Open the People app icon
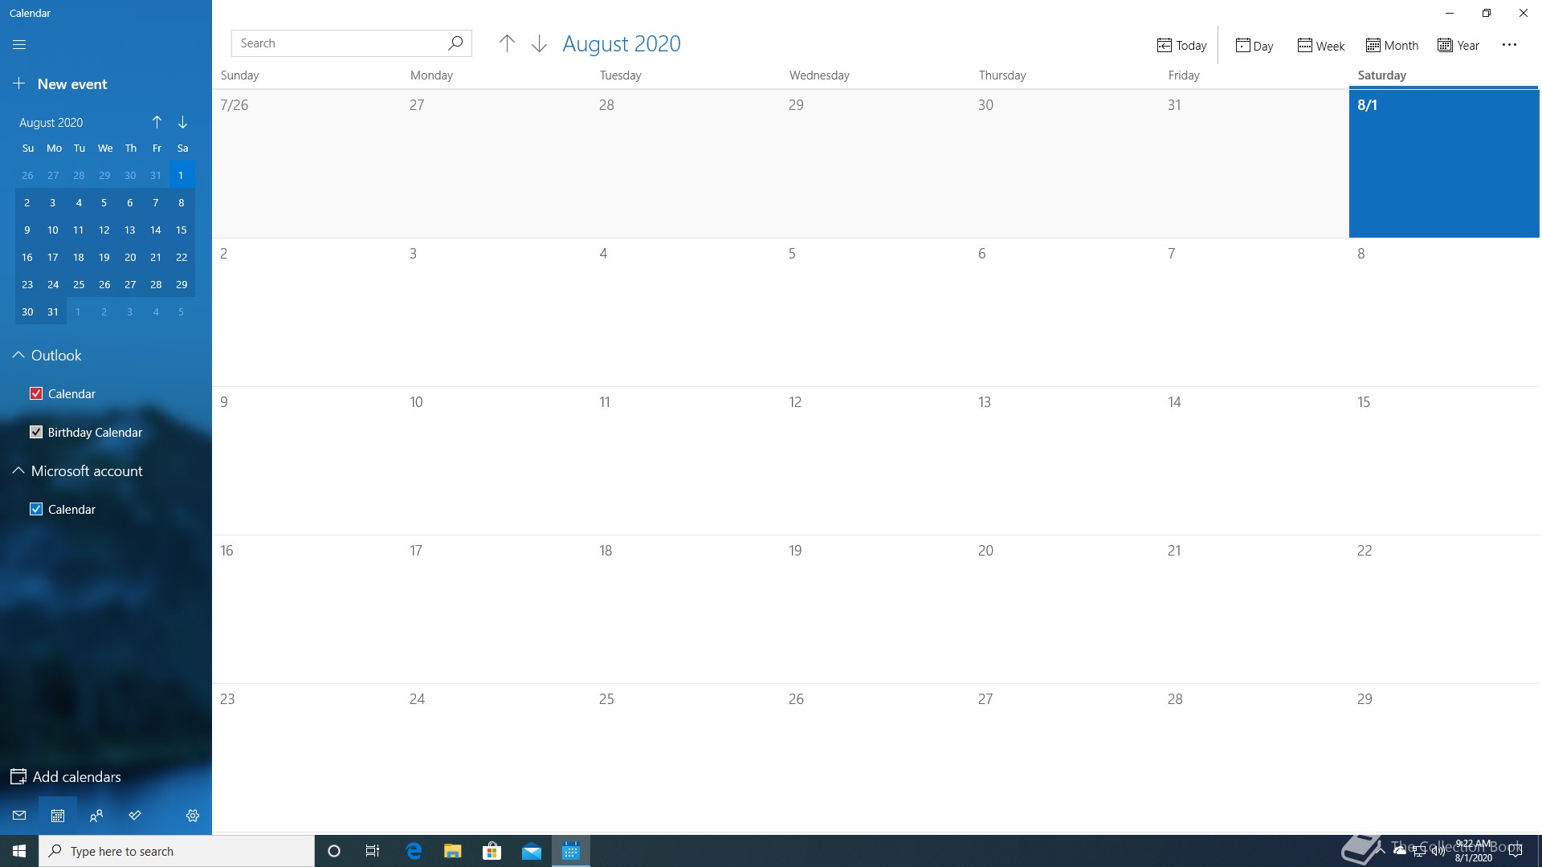The image size is (1542, 867). pyautogui.click(x=96, y=816)
